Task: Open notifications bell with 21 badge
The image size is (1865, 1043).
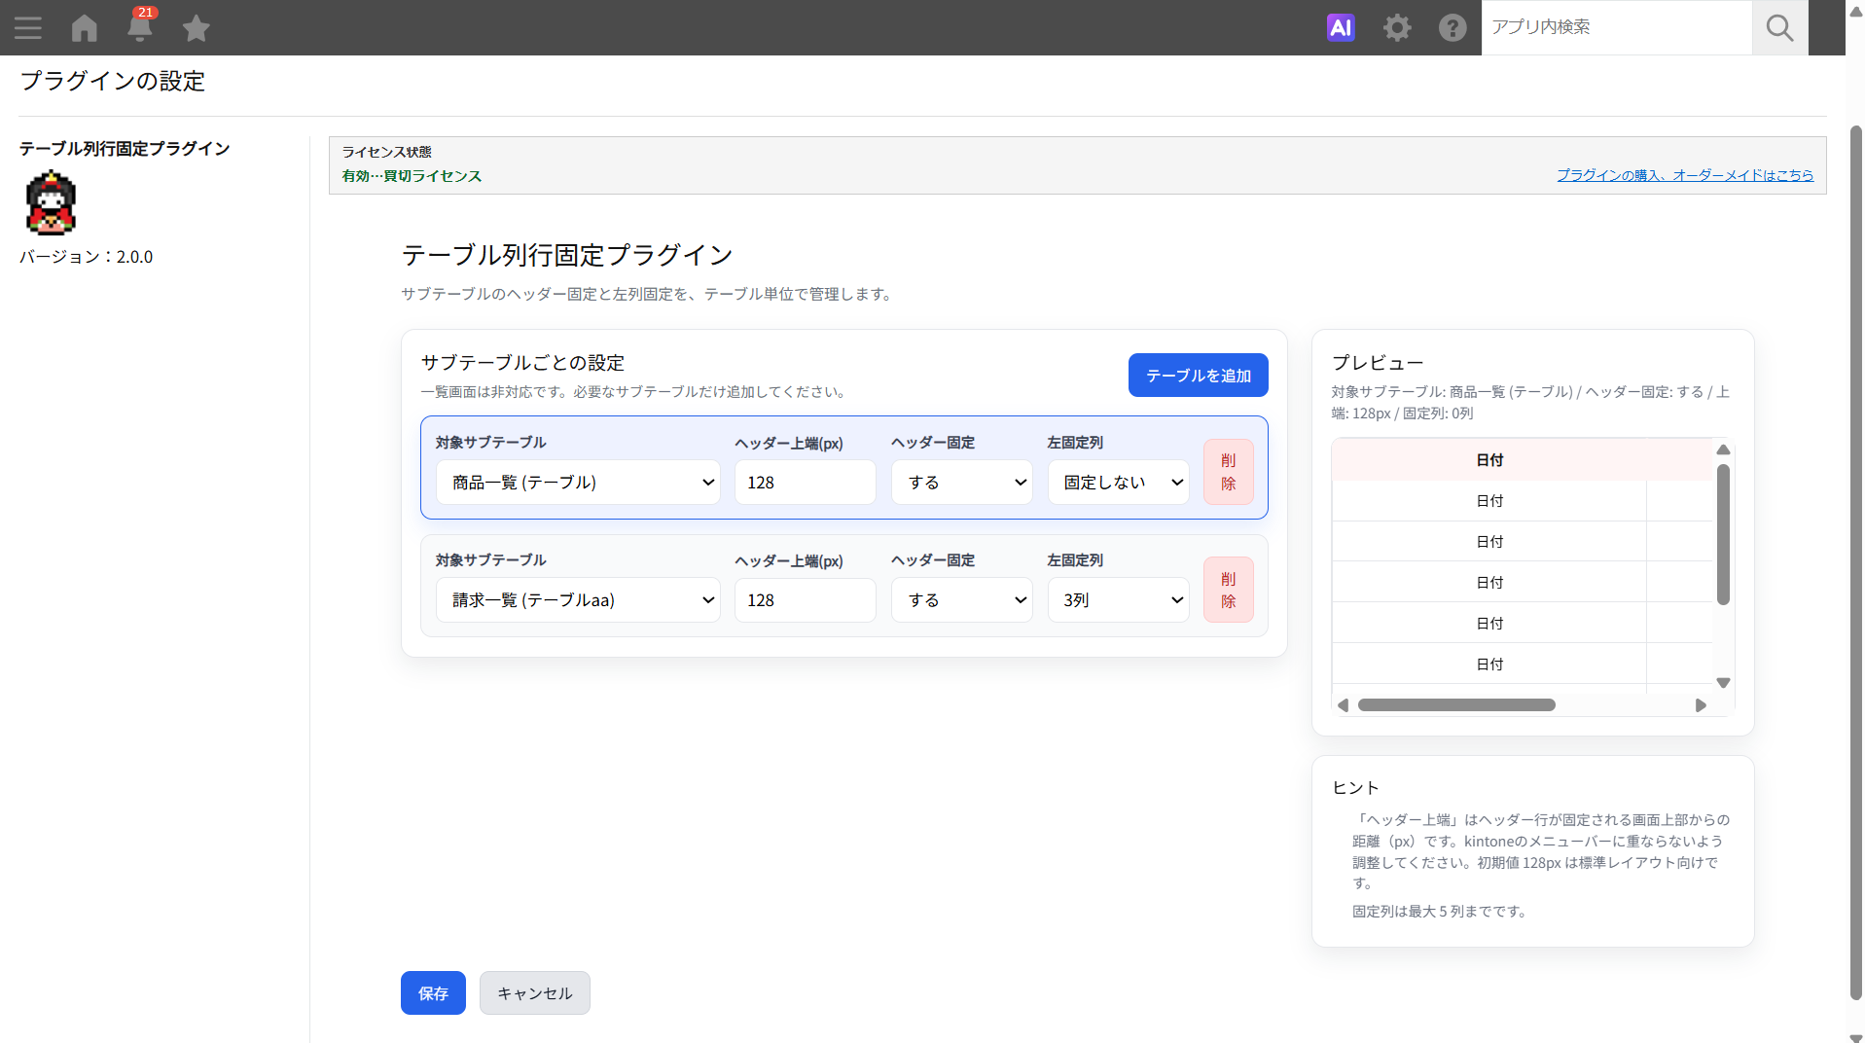Action: (x=140, y=25)
